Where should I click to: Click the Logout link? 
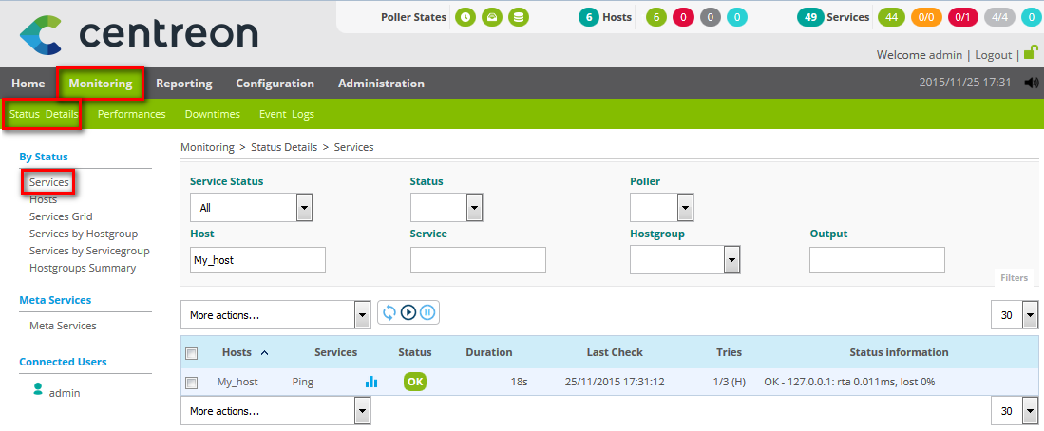(994, 54)
